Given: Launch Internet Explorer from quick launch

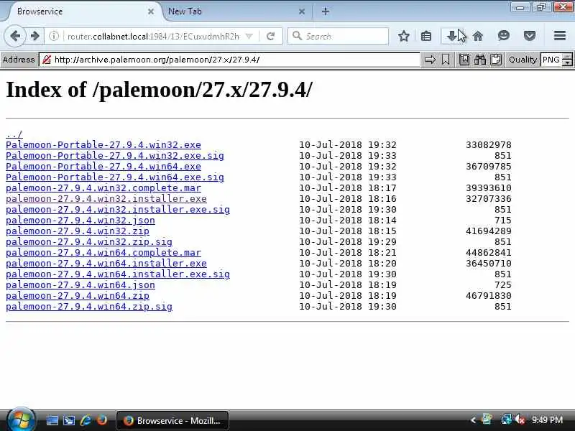Looking at the screenshot, I should (86, 420).
